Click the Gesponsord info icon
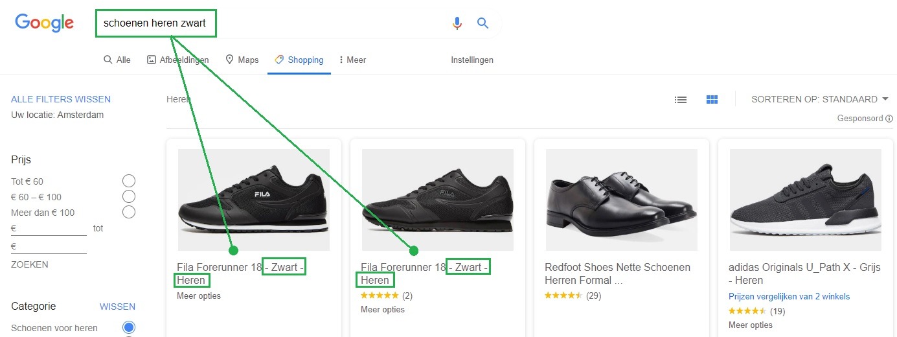897x337 pixels. 889,119
